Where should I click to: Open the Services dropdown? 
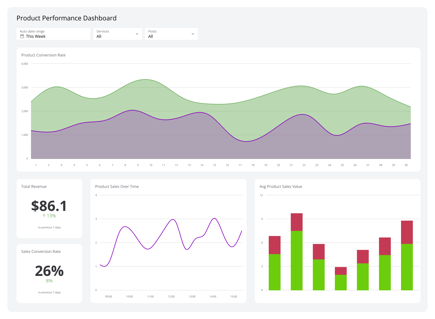(118, 34)
